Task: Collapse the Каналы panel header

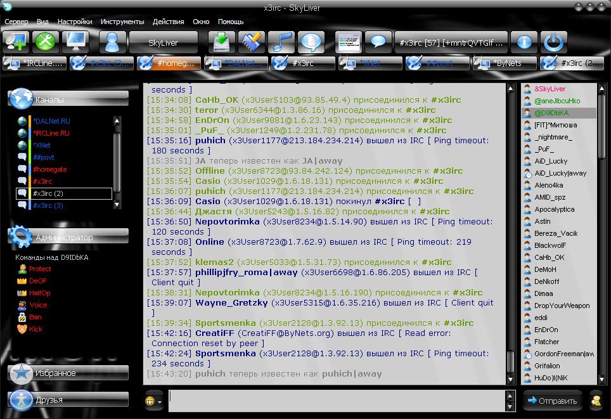Action: [68, 100]
